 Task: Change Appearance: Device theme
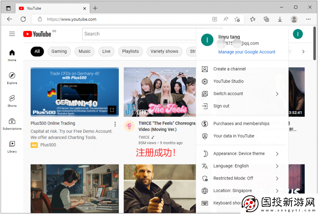pos(239,154)
